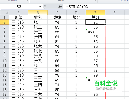Viewport: 129px width, 99px height.
Task: Select row 13 header
Action: point(5,75)
